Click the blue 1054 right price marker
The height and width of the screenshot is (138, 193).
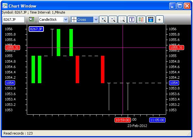[174, 83]
